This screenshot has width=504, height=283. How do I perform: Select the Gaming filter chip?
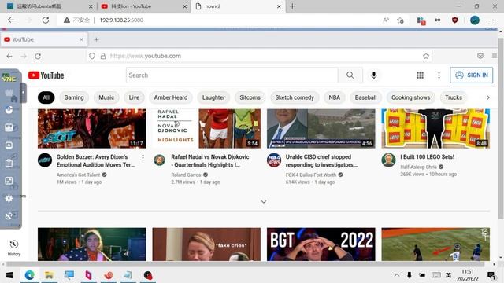(74, 97)
